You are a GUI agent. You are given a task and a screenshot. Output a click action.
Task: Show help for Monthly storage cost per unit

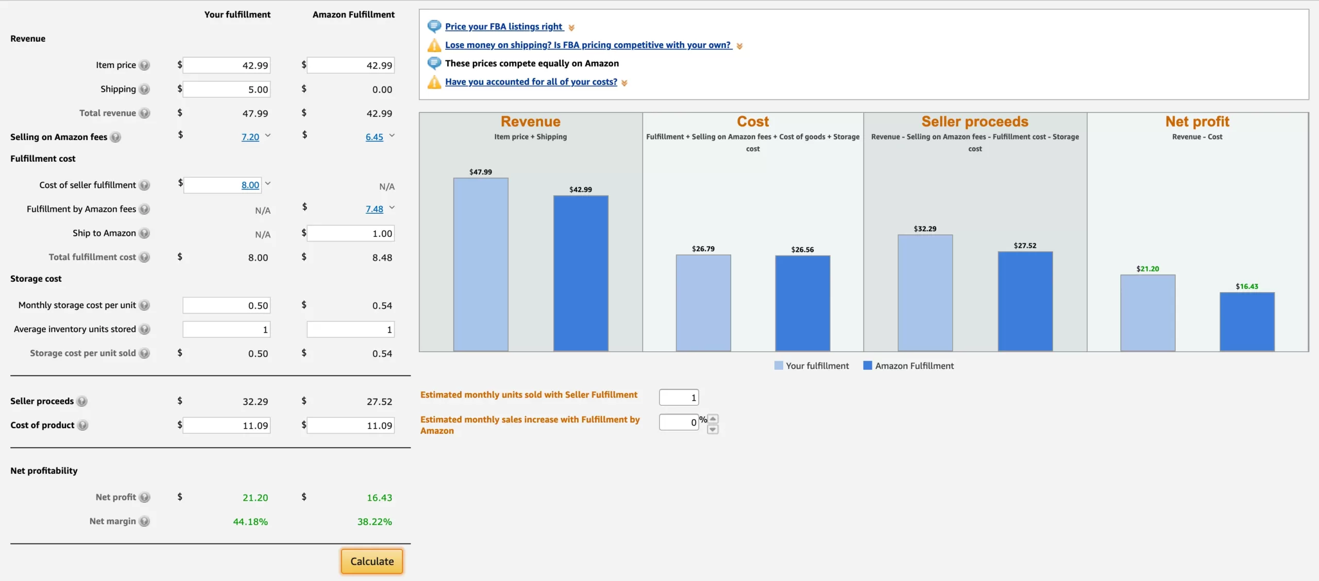click(145, 305)
